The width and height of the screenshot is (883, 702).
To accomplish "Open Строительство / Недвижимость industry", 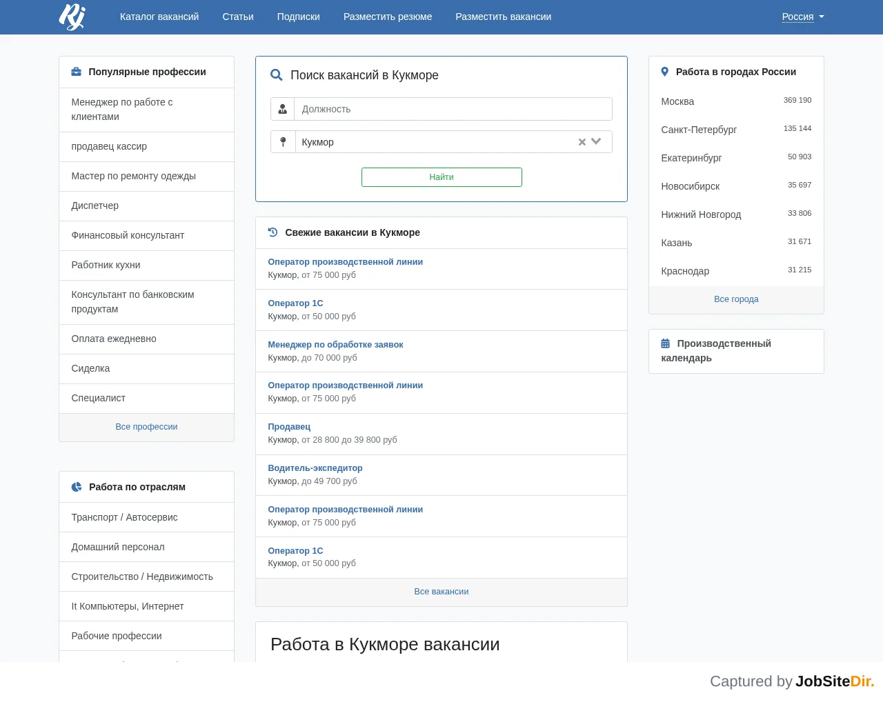I will click(x=146, y=576).
